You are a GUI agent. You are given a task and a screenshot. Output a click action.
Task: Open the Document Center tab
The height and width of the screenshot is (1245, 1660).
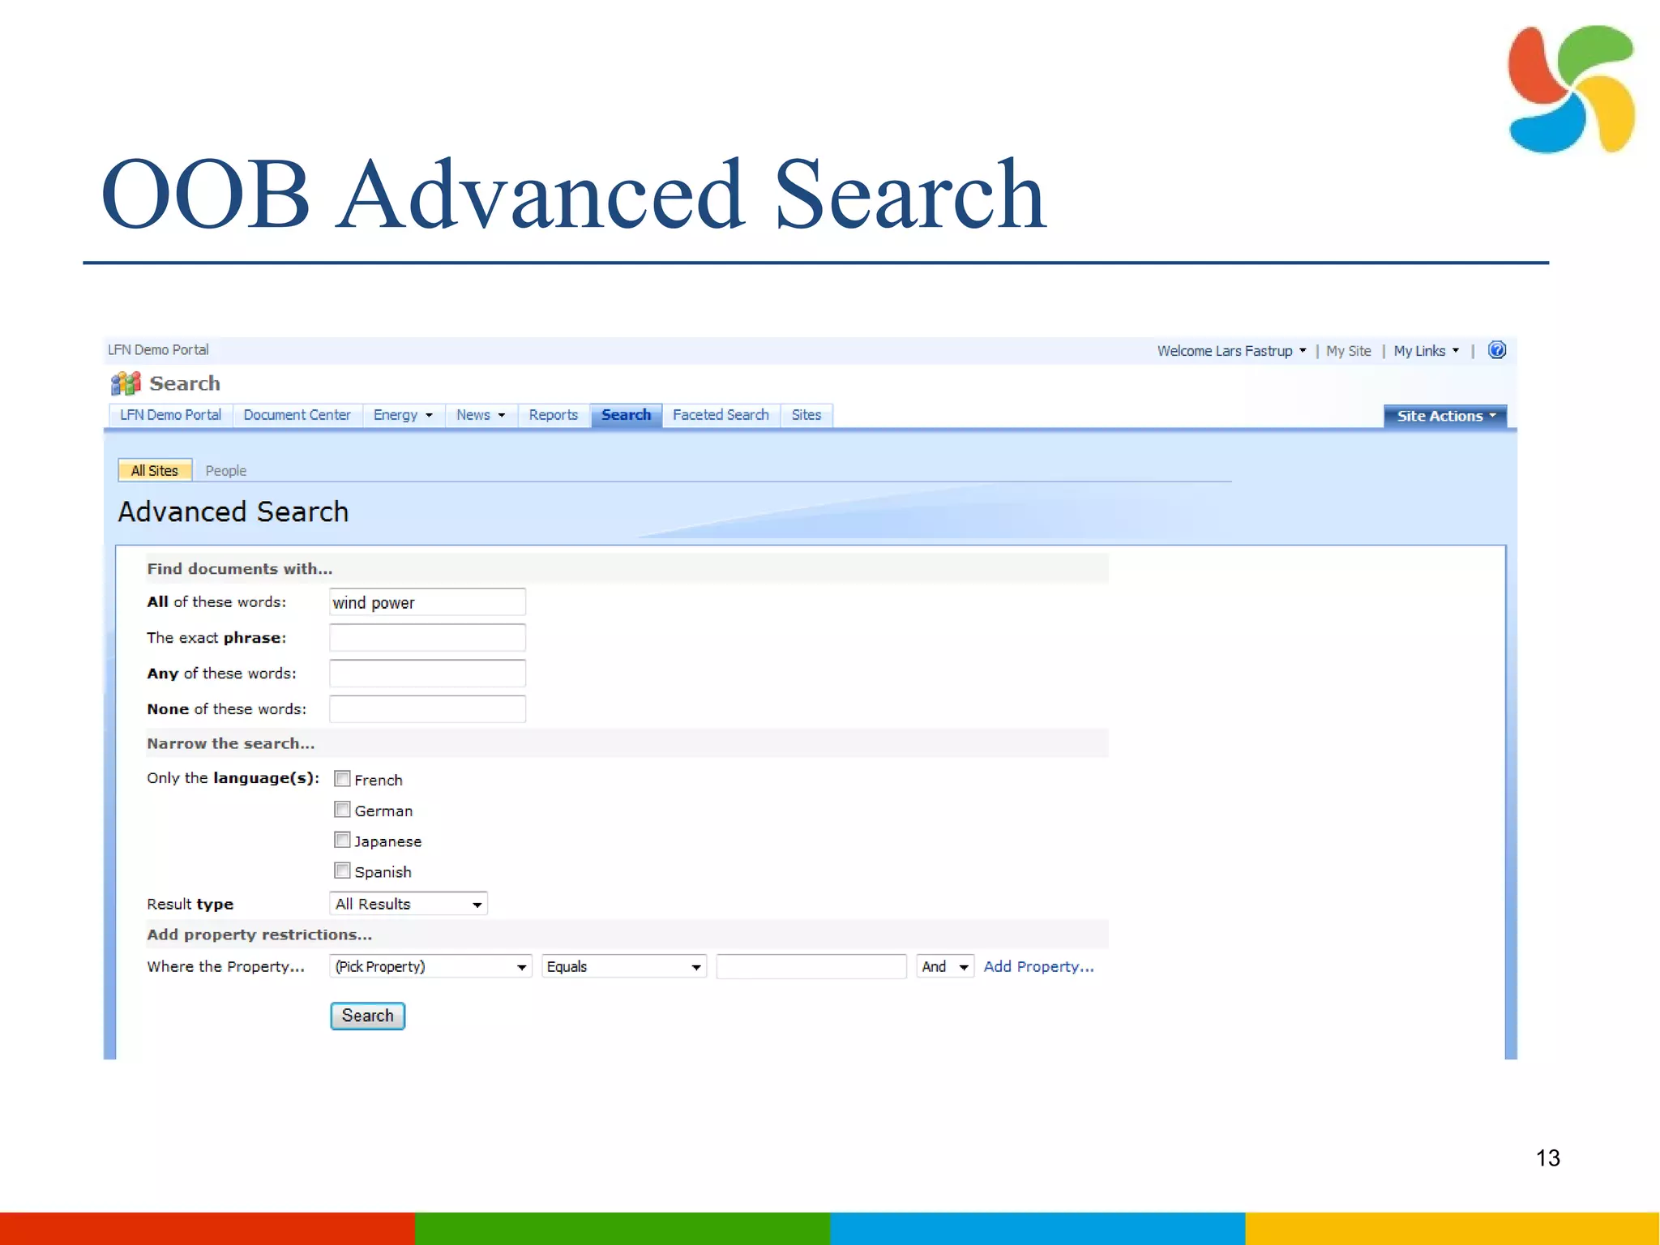pos(297,415)
